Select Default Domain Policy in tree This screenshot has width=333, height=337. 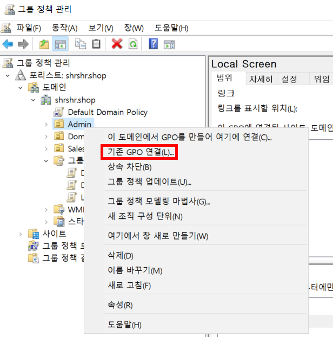[108, 112]
